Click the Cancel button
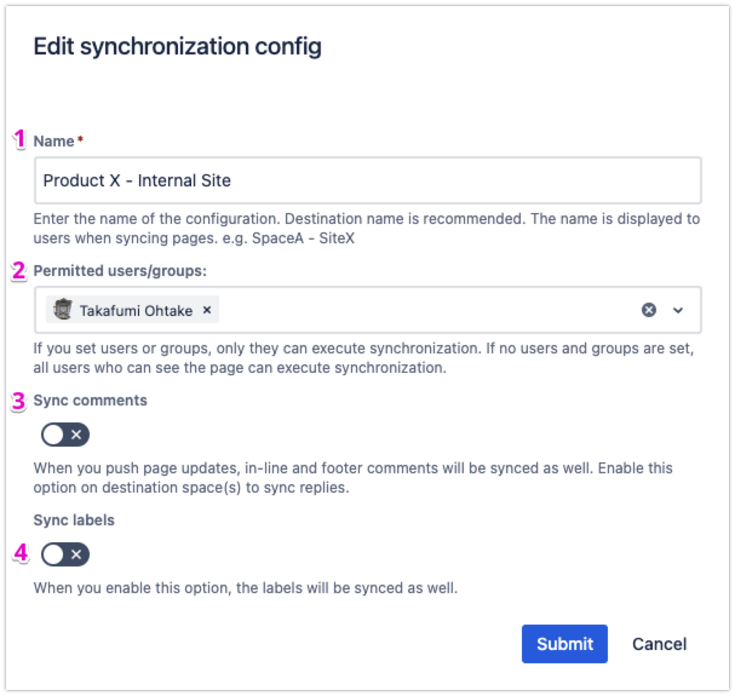 (x=659, y=644)
